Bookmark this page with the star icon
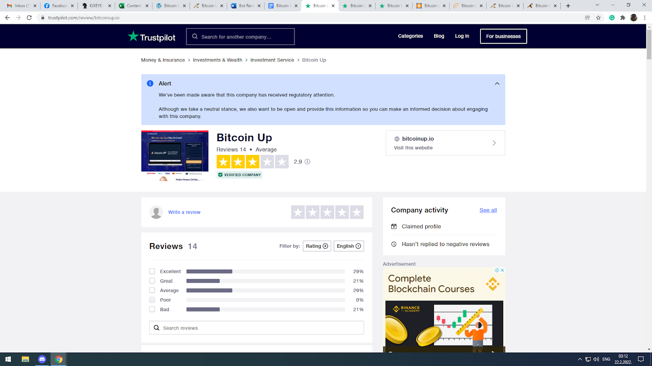This screenshot has height=366, width=652. pyautogui.click(x=598, y=17)
